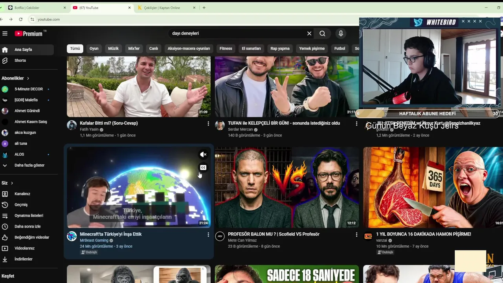Select the Müzik filter chip
Image resolution: width=503 pixels, height=283 pixels.
tap(113, 48)
